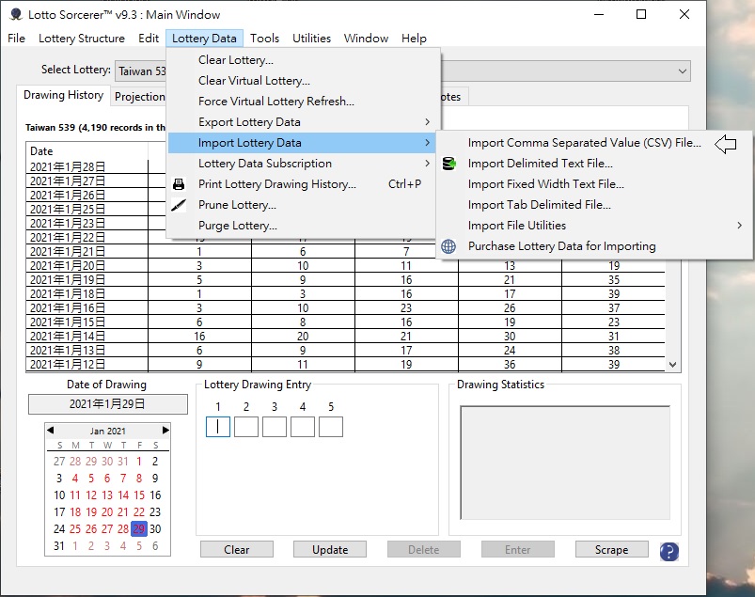Click the calendar's next month arrow

pyautogui.click(x=166, y=431)
